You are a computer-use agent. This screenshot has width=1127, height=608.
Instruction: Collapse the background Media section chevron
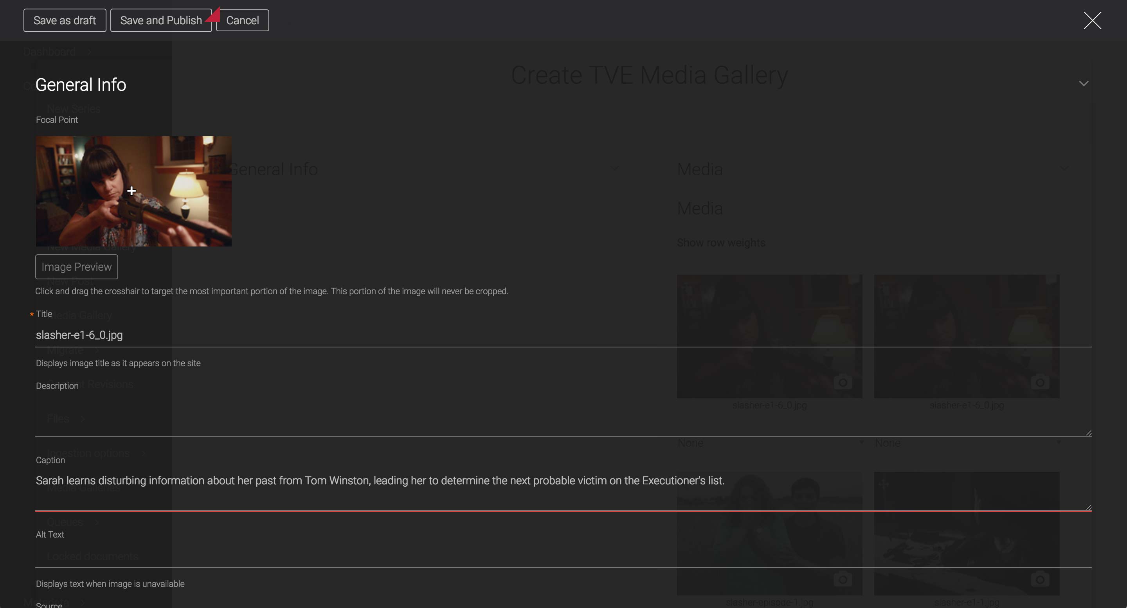pos(1064,168)
